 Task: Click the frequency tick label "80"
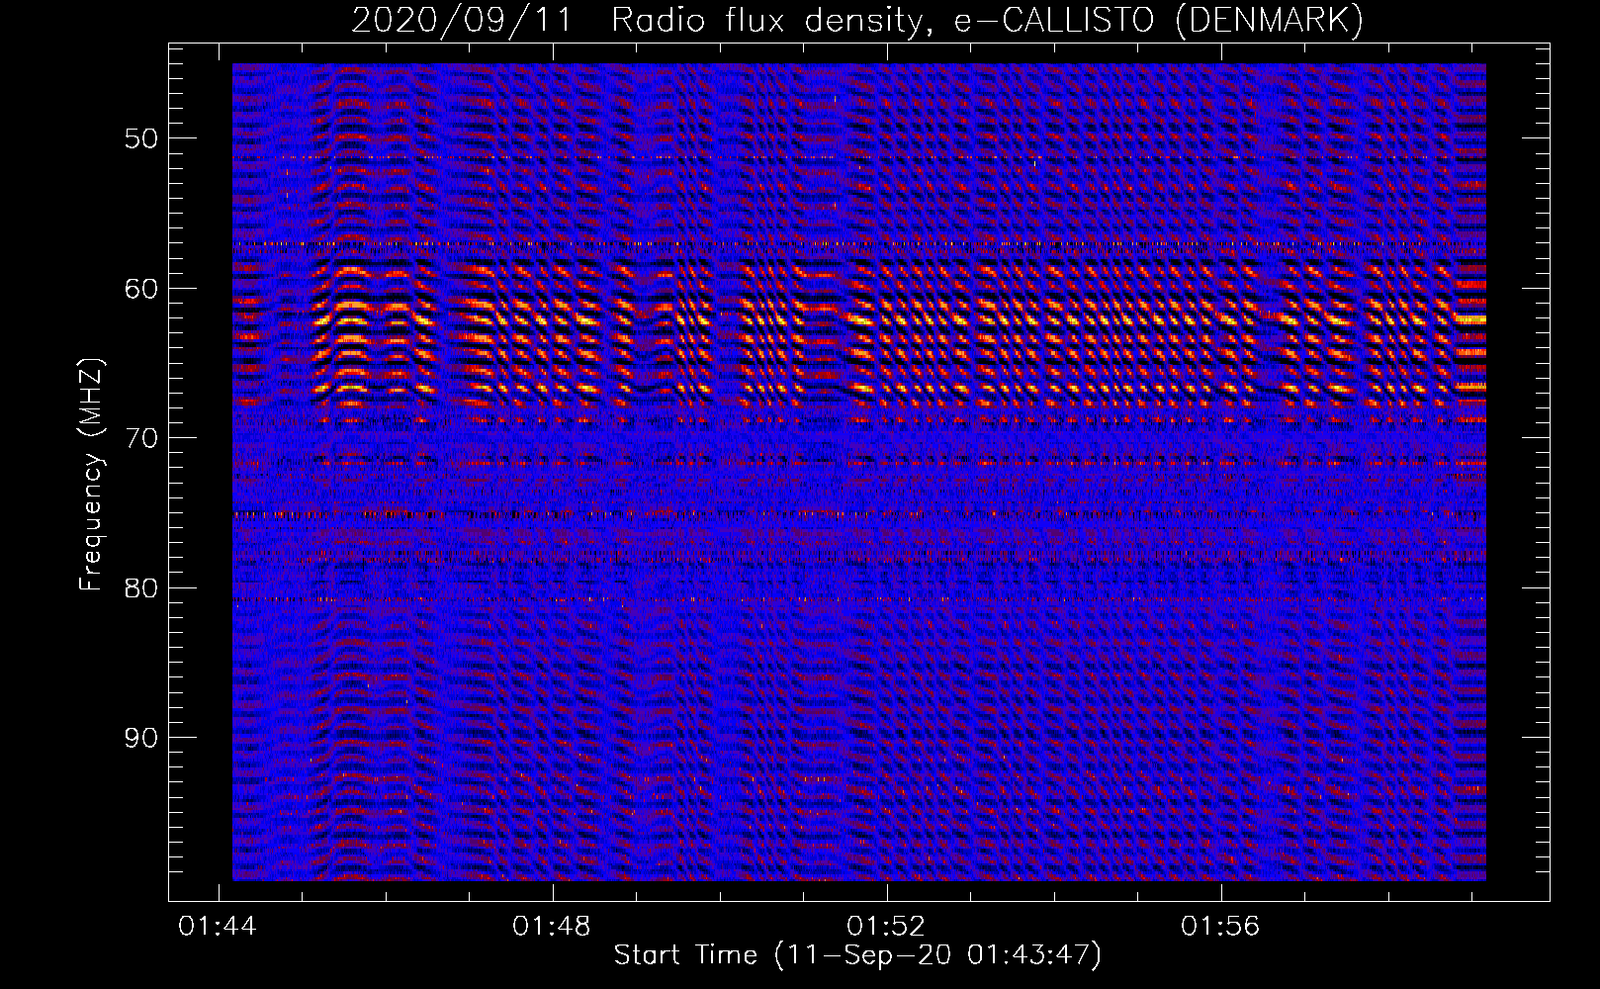pyautogui.click(x=141, y=588)
